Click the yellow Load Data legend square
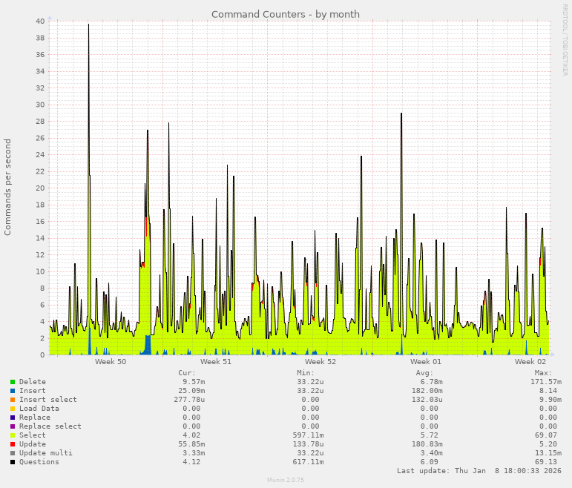 (x=13, y=409)
